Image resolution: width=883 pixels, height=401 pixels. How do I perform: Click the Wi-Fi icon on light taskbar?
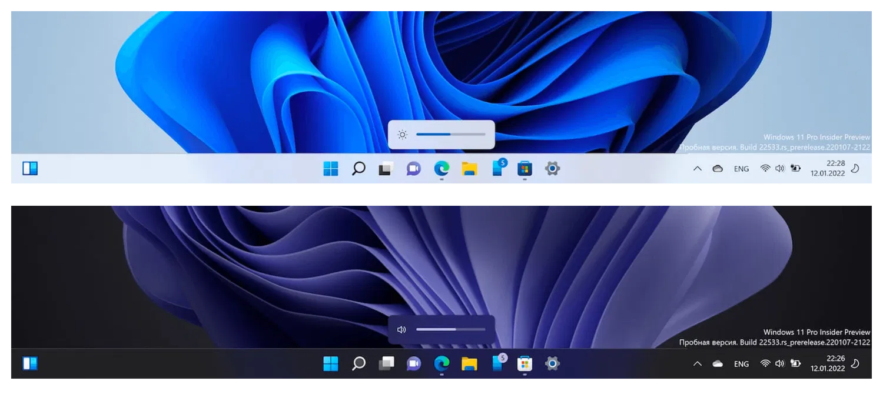[765, 169]
